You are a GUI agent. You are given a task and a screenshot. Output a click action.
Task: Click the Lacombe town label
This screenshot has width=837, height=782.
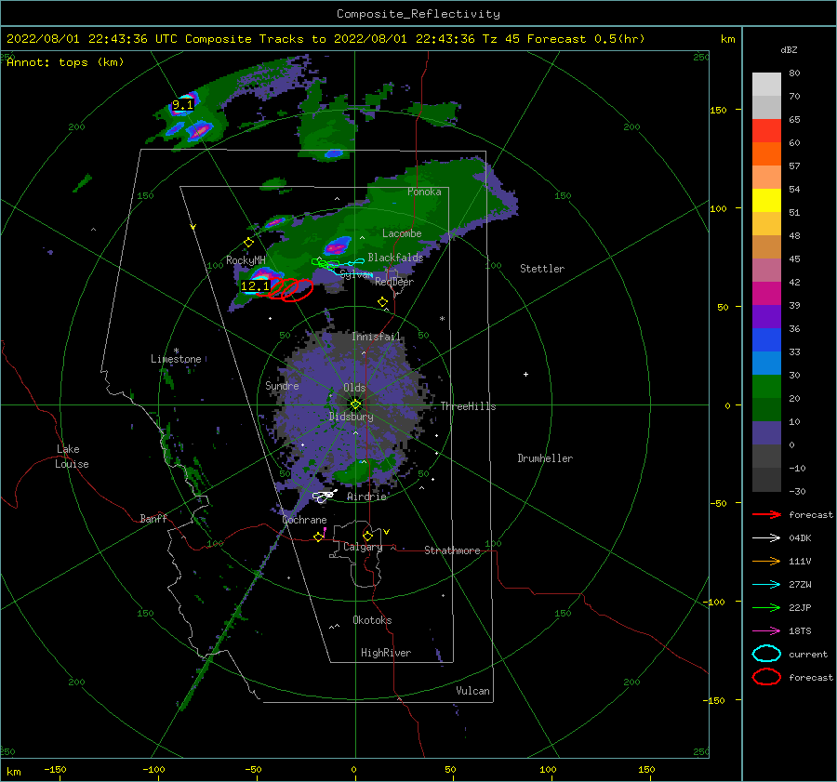tap(402, 233)
